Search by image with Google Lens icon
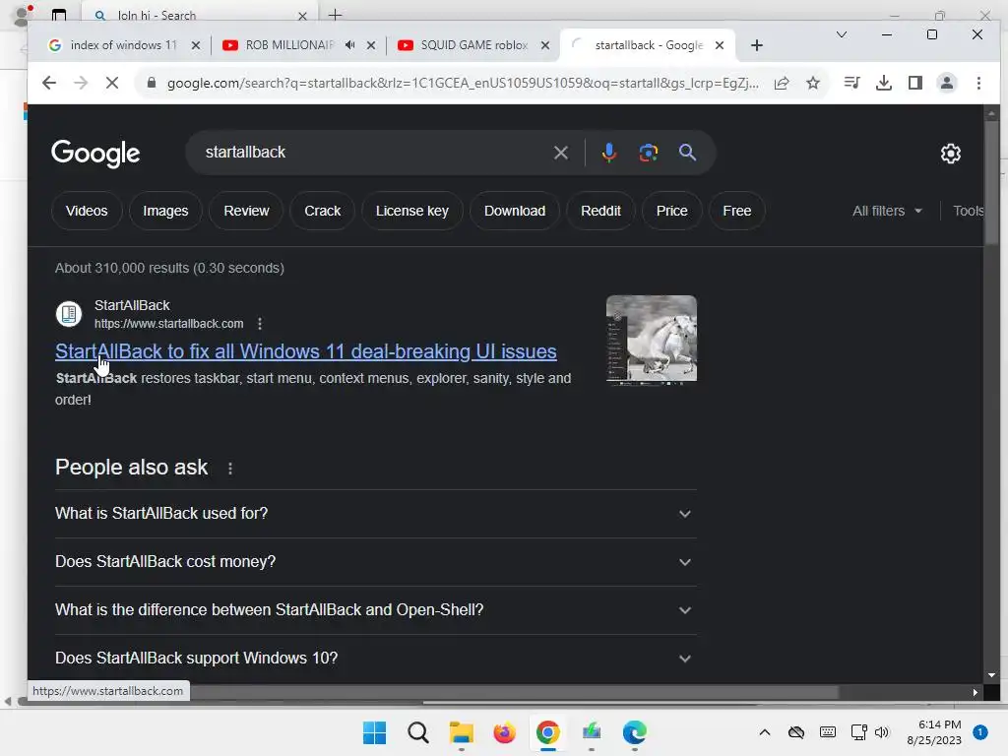1008x756 pixels. pyautogui.click(x=648, y=153)
